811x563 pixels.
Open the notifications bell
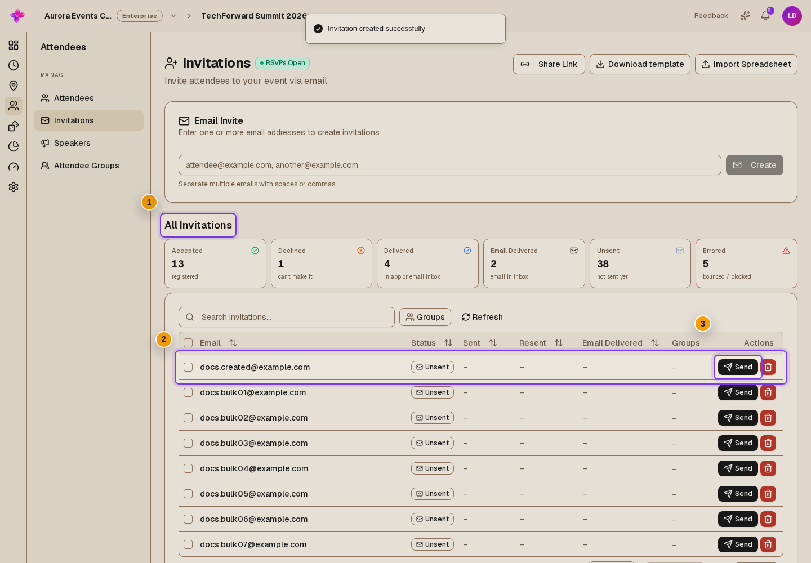pos(765,16)
